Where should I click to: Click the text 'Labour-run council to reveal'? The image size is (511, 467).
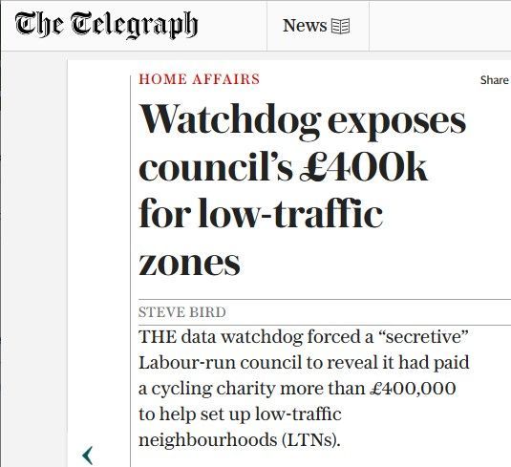pos(260,362)
